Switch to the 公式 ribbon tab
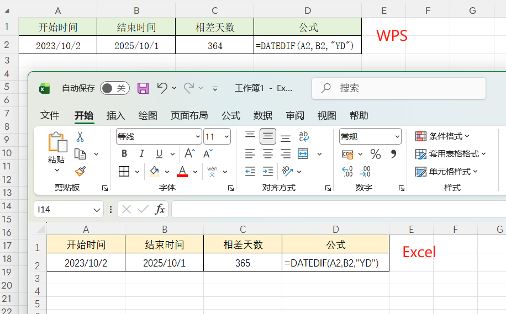The image size is (506, 314). tap(231, 115)
